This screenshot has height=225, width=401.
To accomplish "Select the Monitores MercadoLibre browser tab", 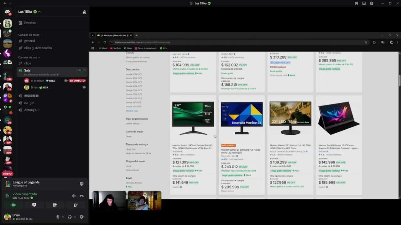I will coord(115,35).
